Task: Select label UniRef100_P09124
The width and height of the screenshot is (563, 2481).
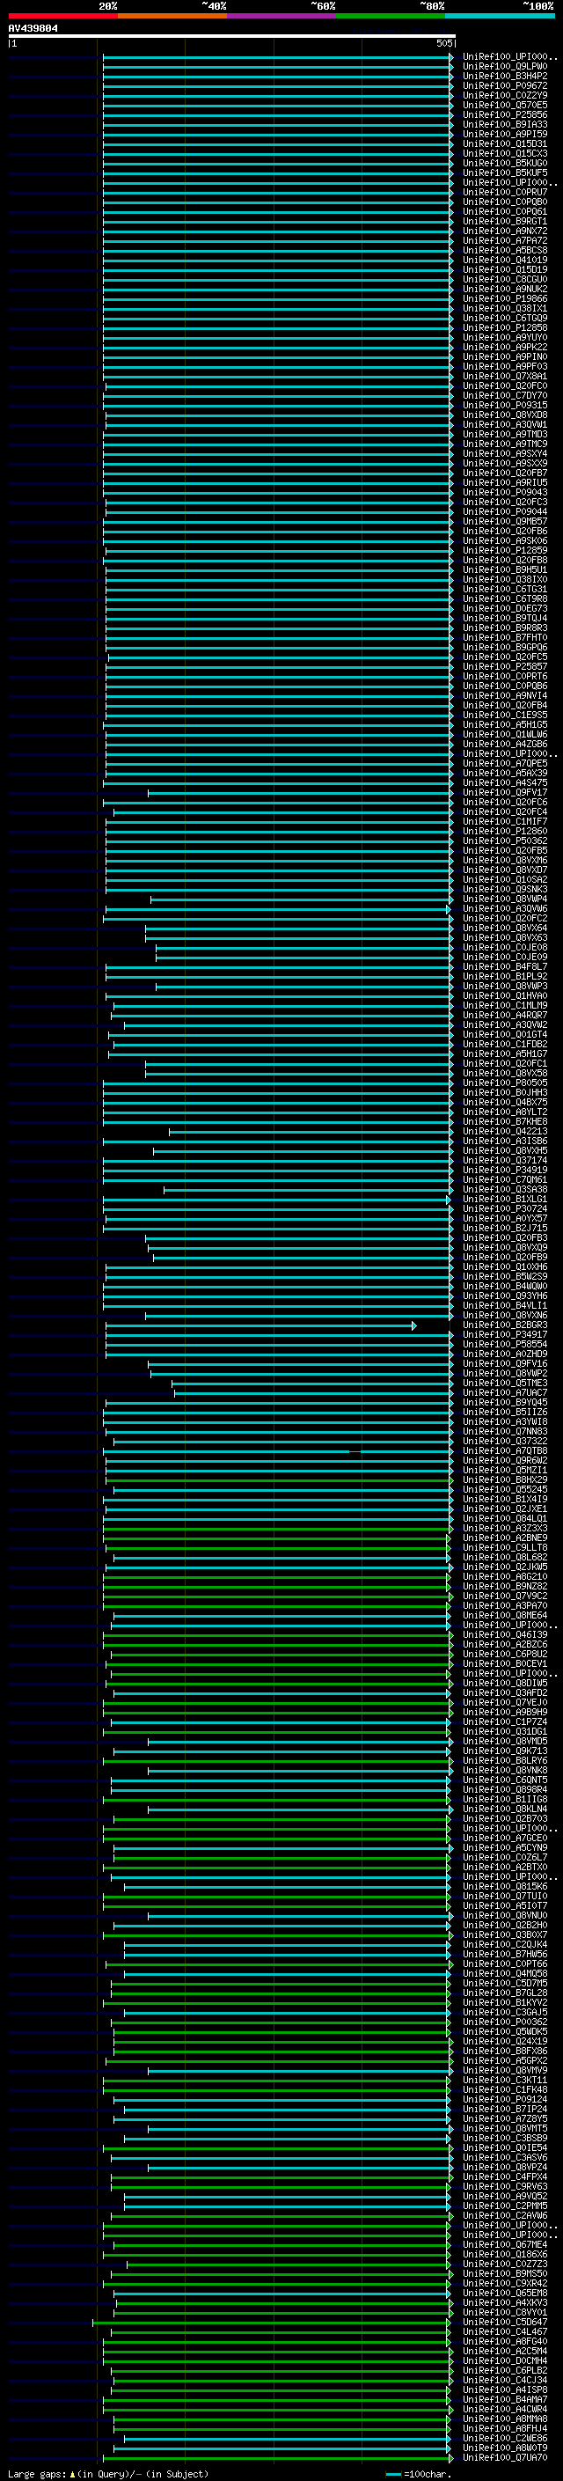Action: 505,2100
